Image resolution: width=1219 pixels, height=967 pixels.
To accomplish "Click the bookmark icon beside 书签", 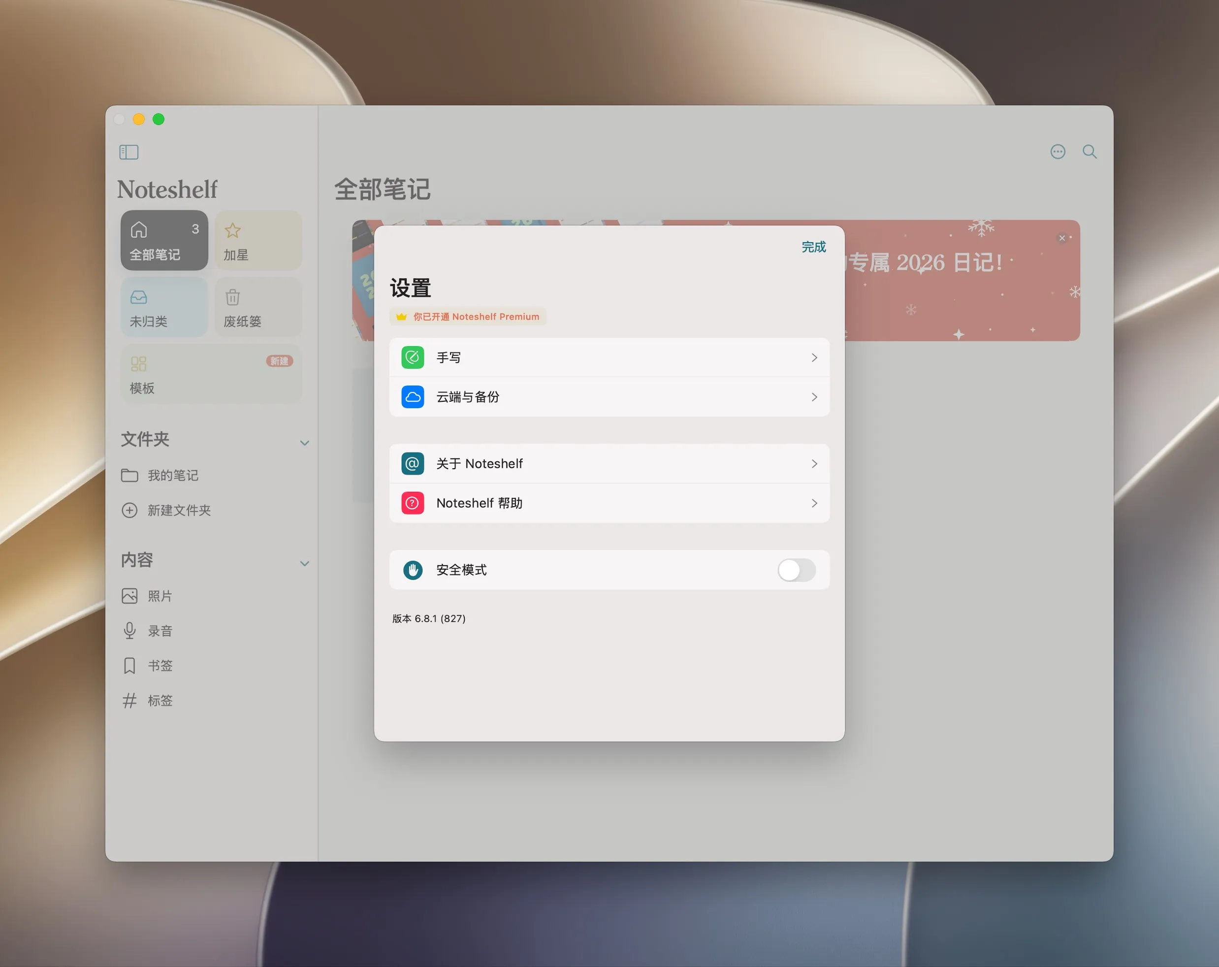I will [129, 666].
